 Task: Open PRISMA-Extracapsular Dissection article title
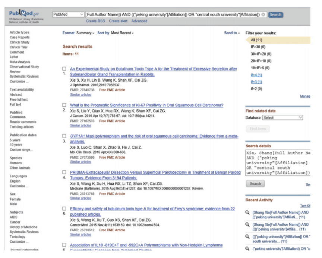point(155,175)
